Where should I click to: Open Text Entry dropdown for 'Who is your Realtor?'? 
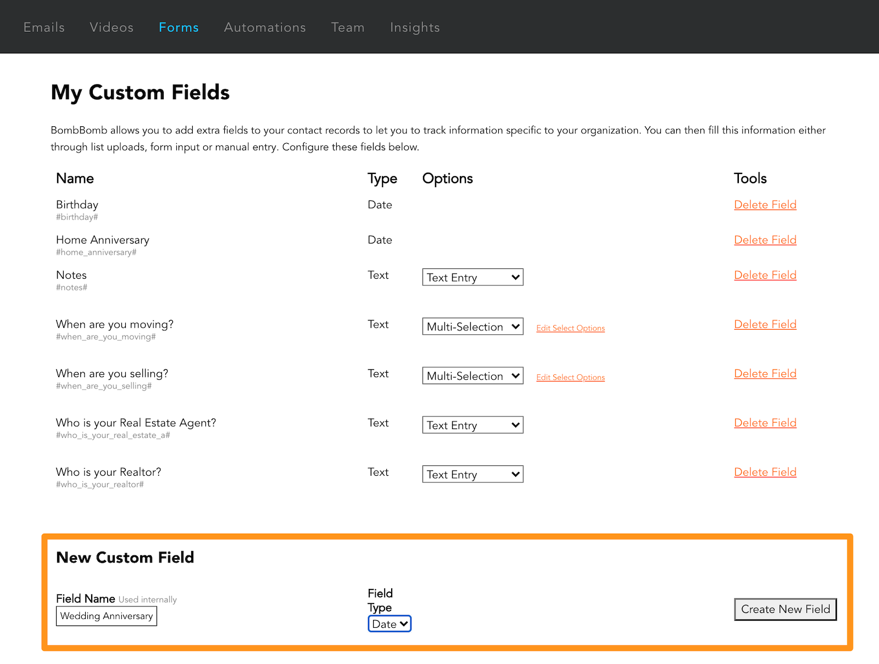(x=472, y=474)
